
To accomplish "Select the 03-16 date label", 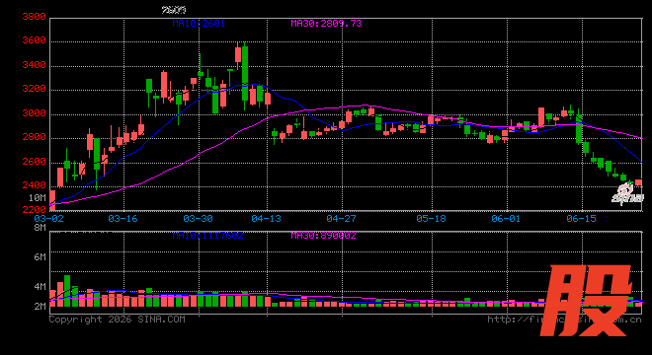I will [122, 219].
